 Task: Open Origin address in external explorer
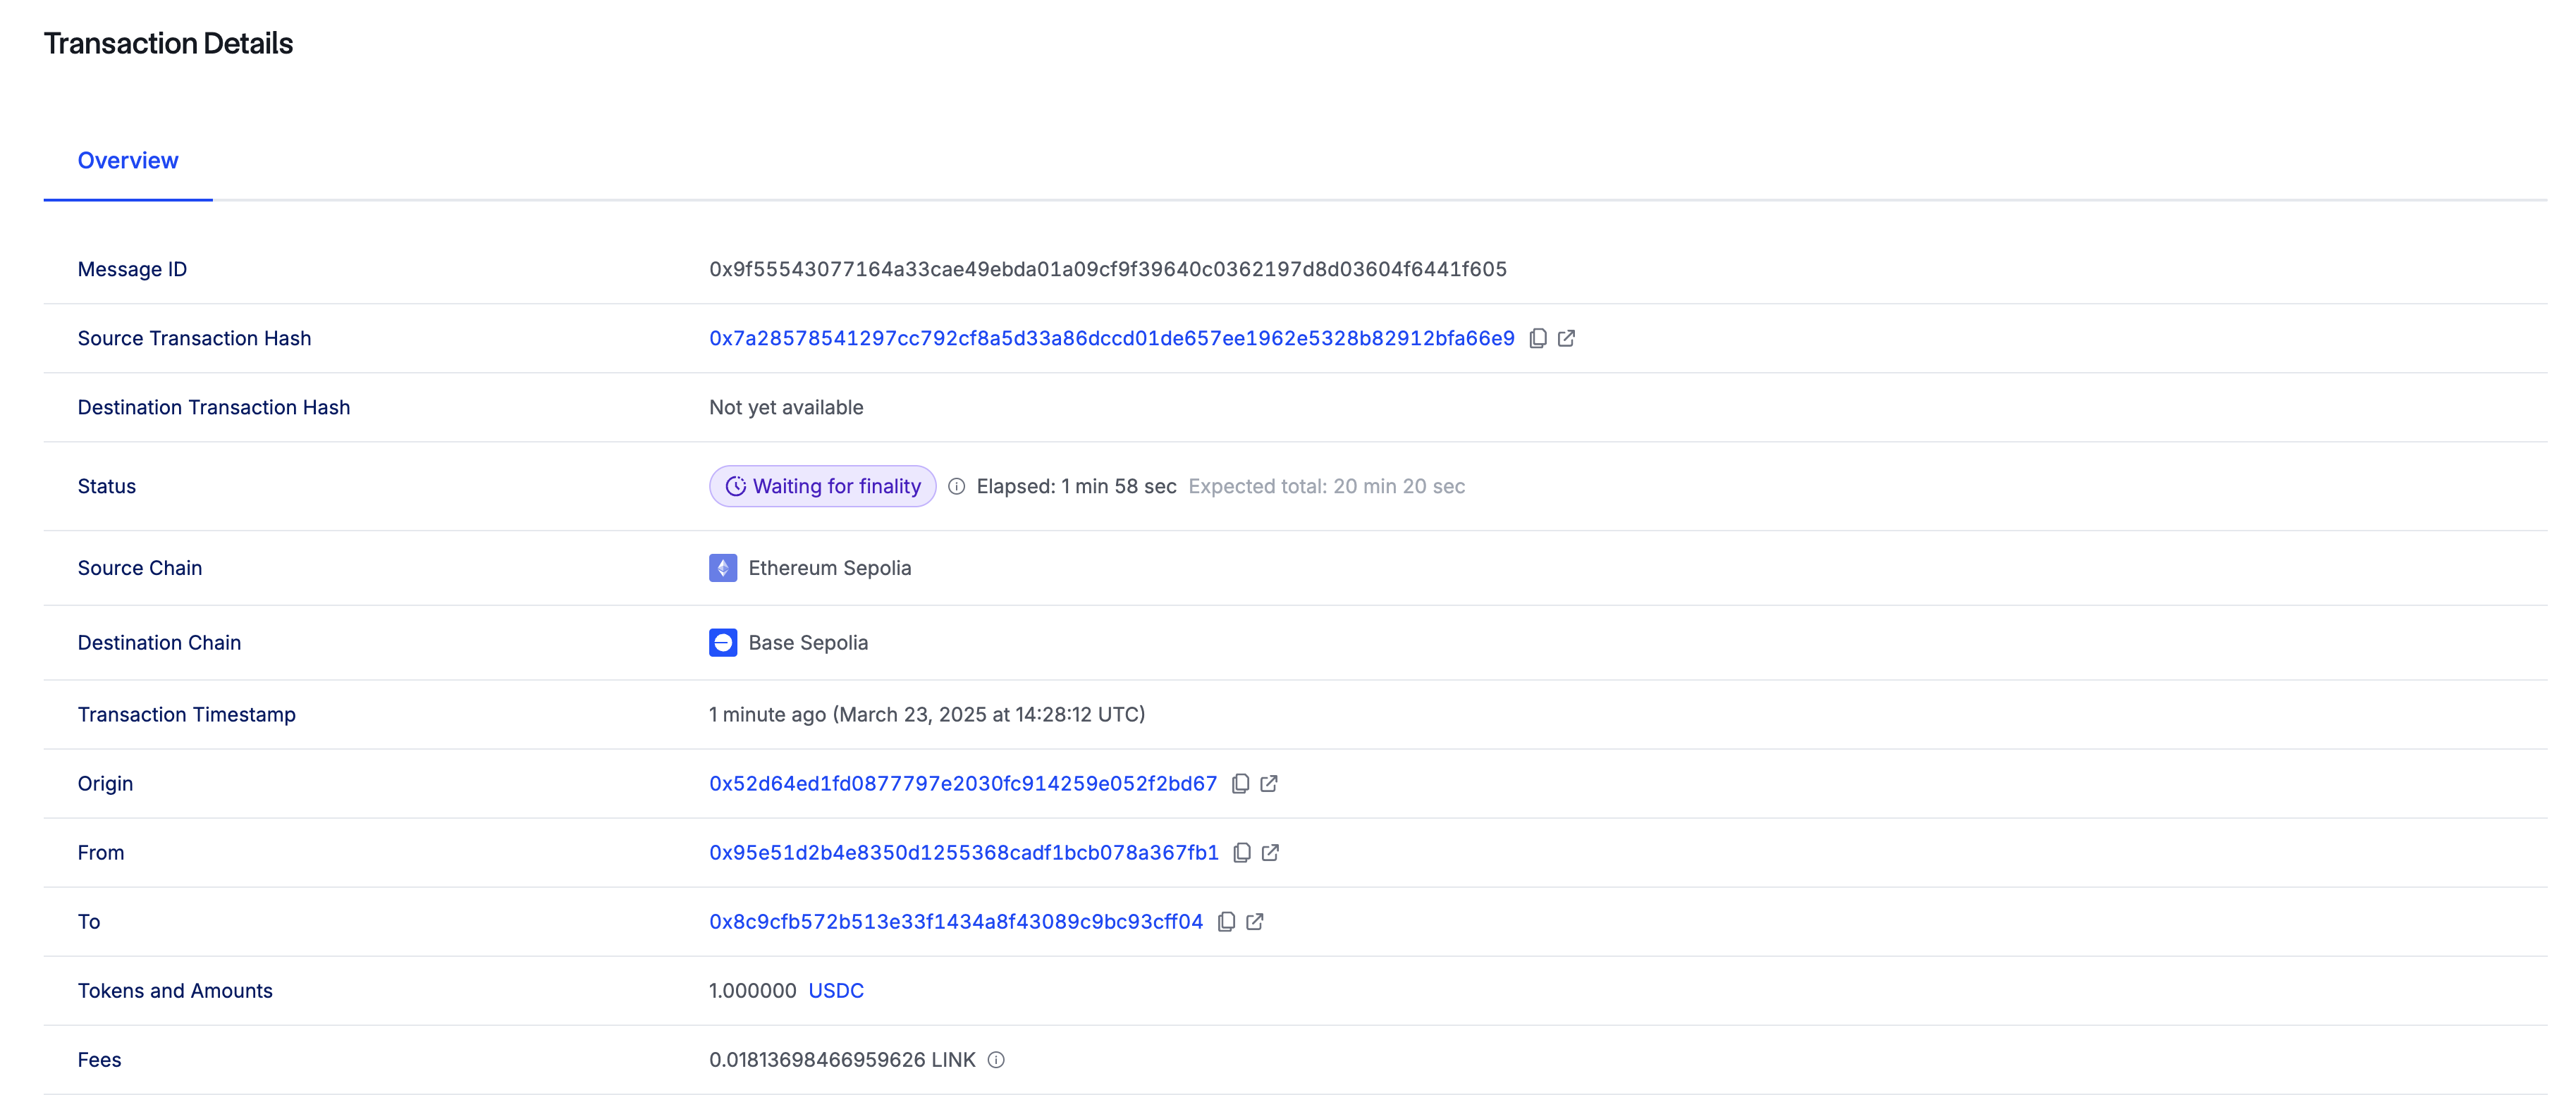(1269, 784)
